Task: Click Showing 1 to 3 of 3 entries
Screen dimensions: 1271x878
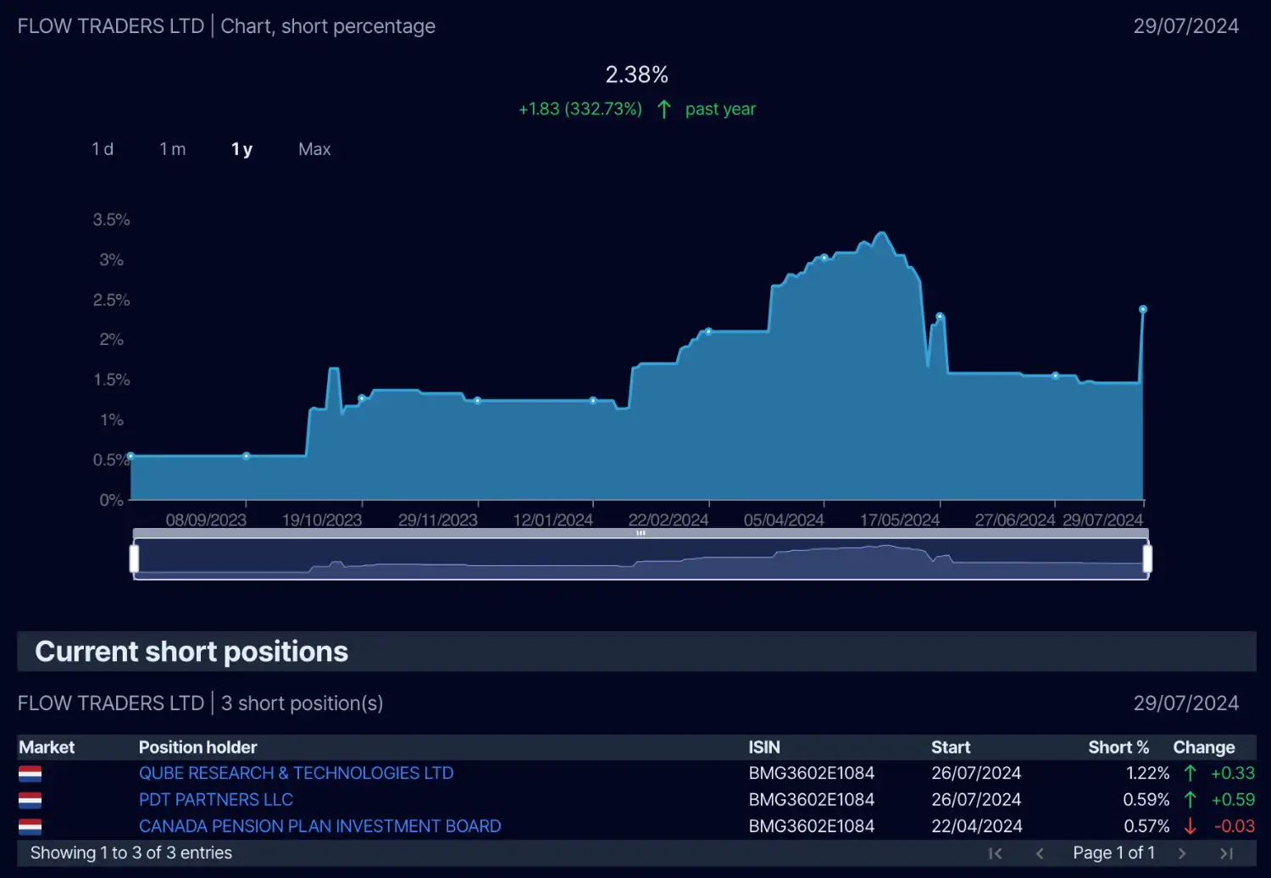Action: [131, 853]
